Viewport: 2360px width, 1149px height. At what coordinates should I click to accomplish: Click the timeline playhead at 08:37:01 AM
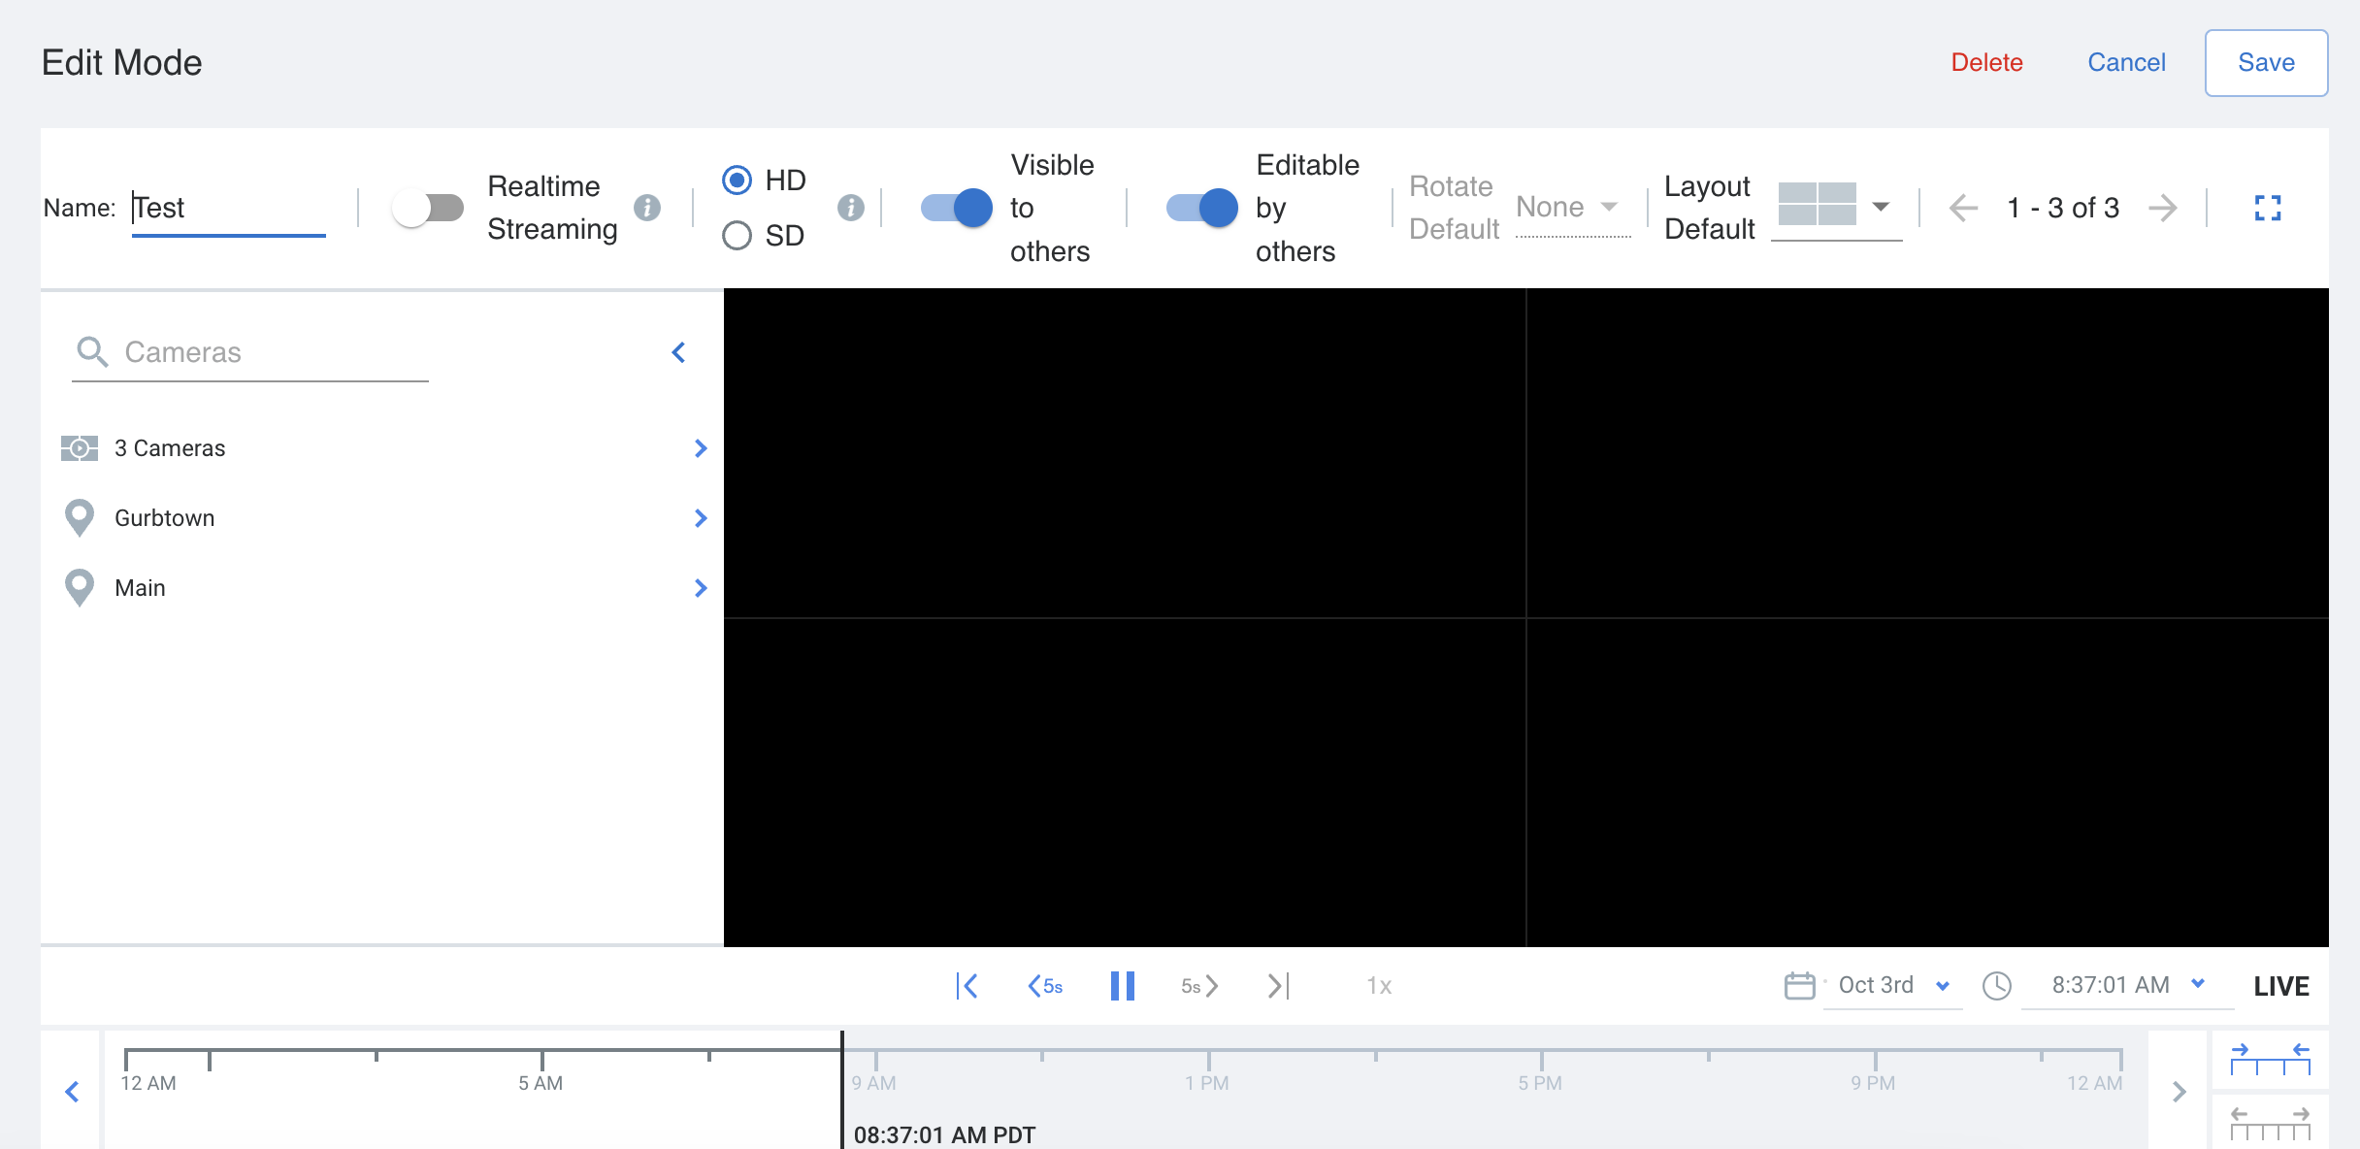pyautogui.click(x=842, y=1090)
